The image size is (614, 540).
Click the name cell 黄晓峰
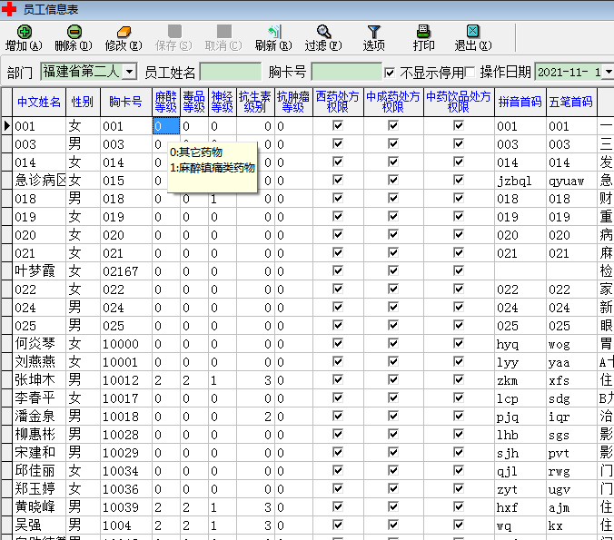tap(37, 507)
